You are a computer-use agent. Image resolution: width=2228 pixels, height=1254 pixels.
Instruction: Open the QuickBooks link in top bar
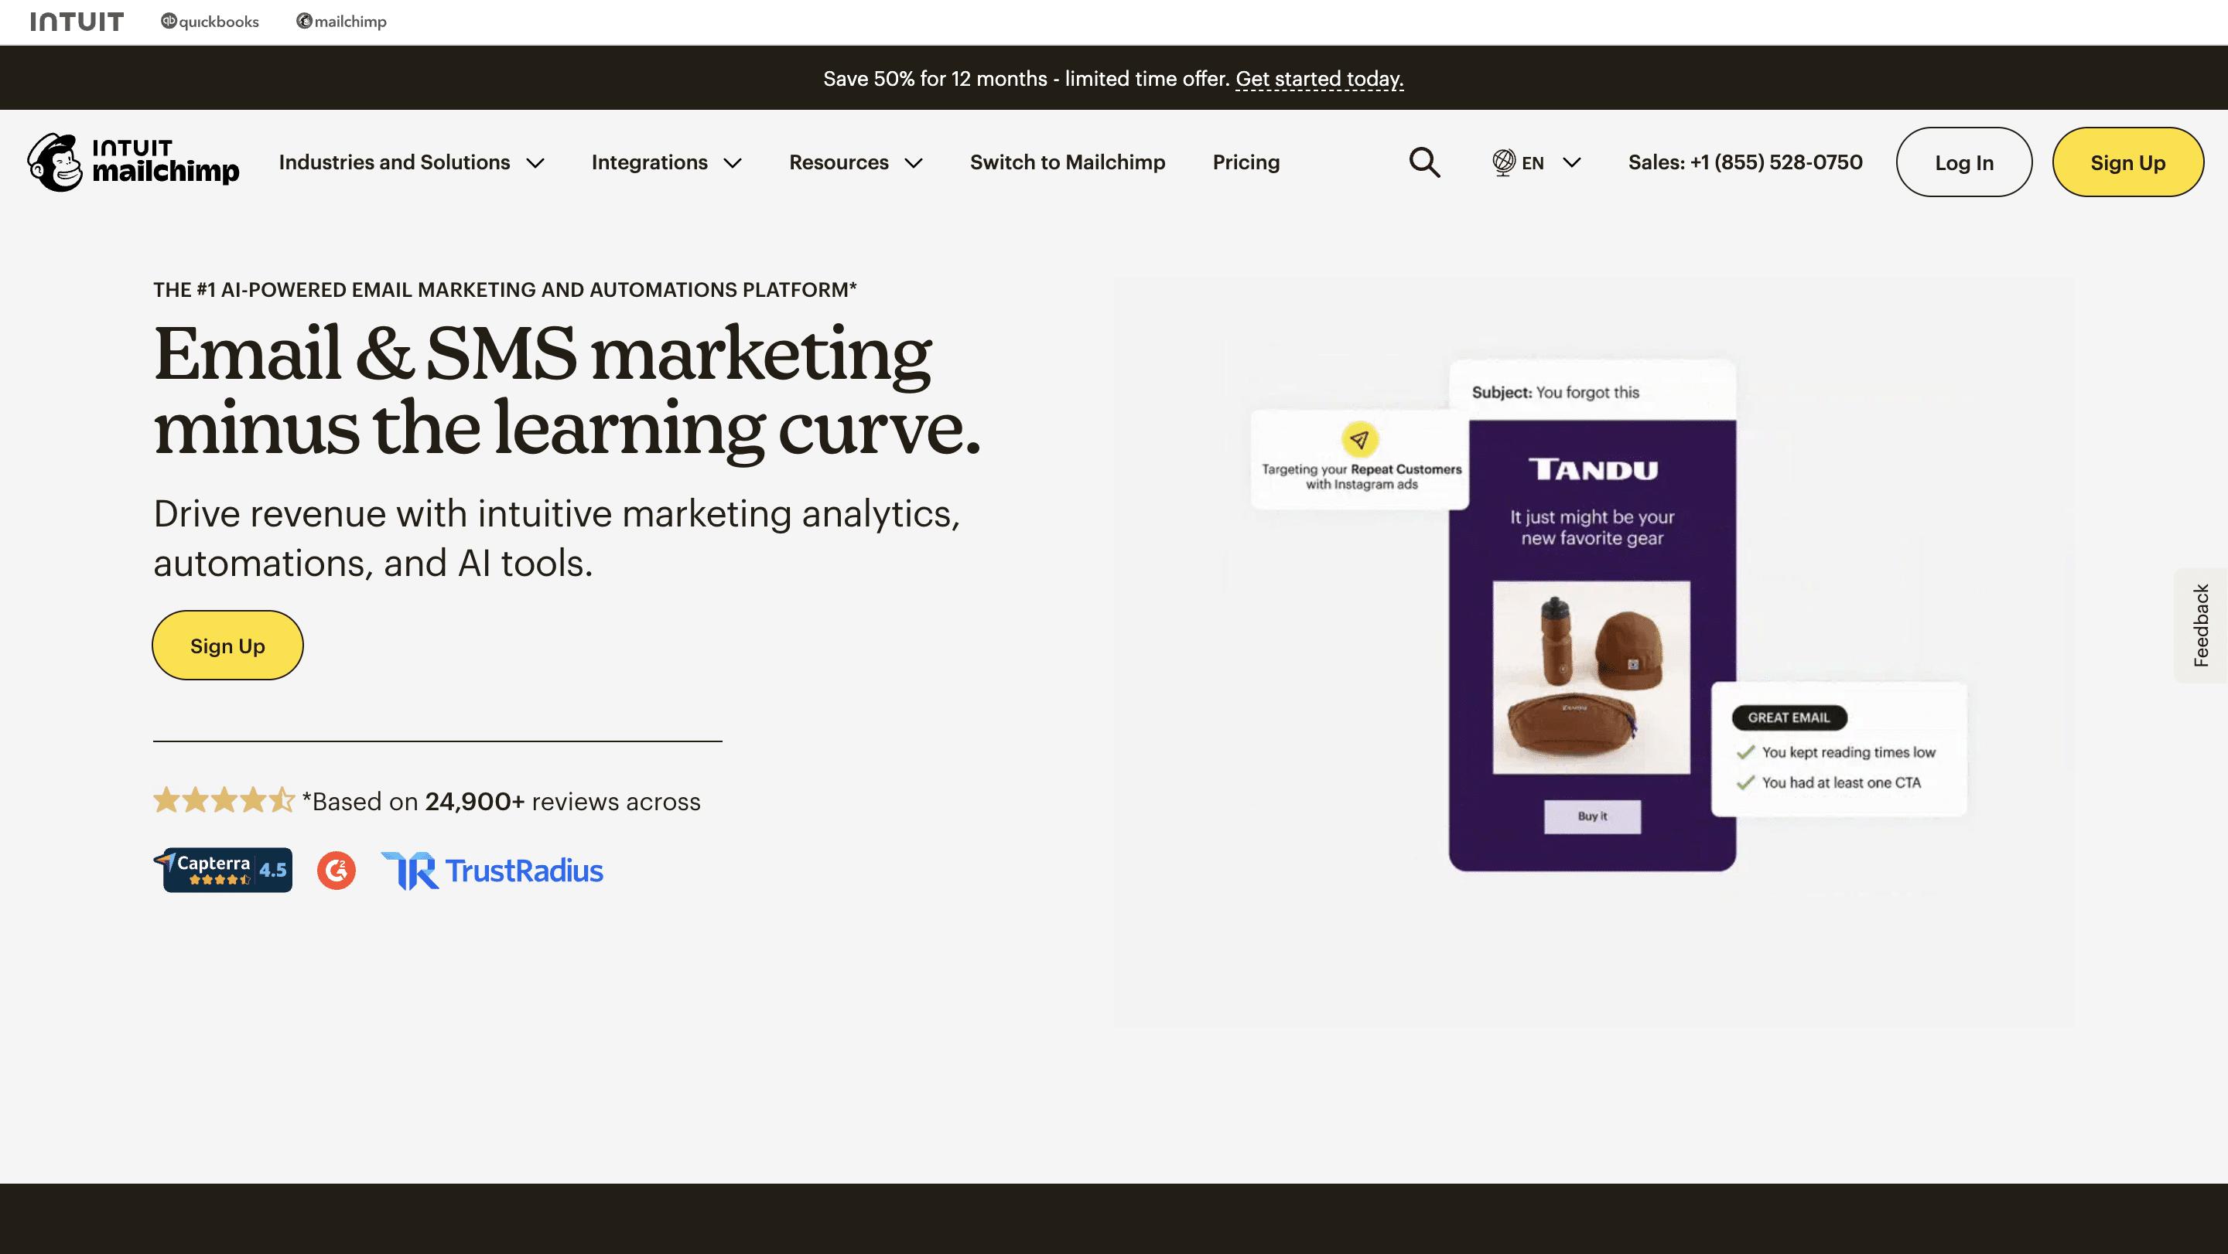(210, 22)
